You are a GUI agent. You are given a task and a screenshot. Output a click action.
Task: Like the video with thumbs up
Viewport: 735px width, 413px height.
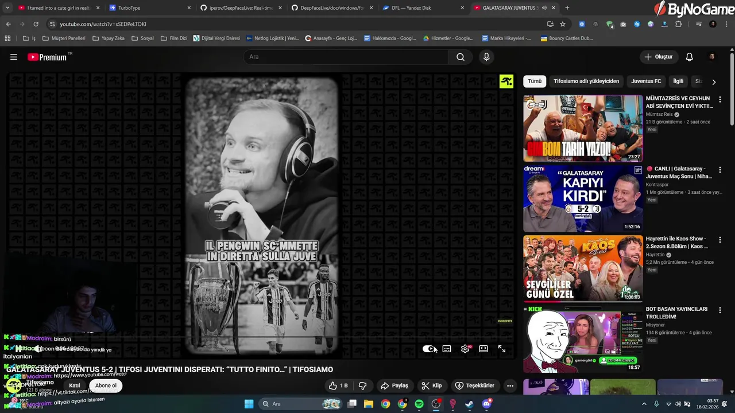tap(338, 385)
